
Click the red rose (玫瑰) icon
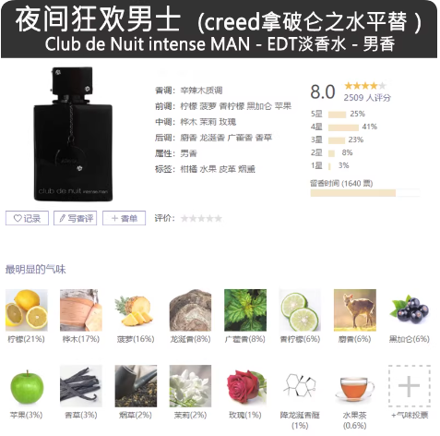pos(245,386)
